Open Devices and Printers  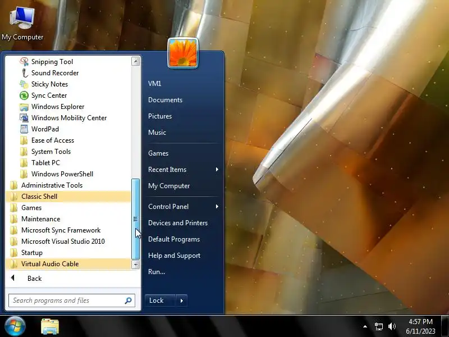pyautogui.click(x=178, y=223)
